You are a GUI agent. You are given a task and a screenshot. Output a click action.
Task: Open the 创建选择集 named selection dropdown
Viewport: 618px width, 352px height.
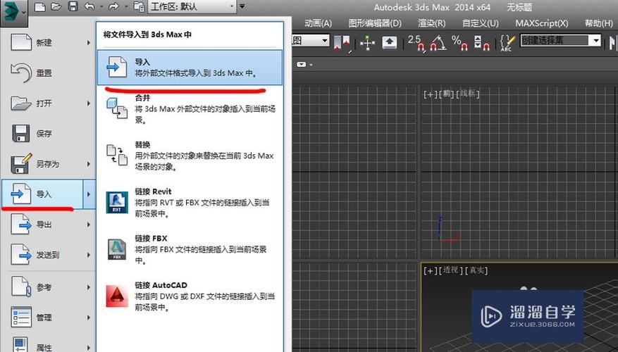(x=560, y=41)
